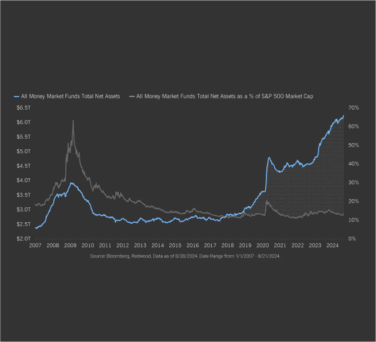
Task: Click the $3.5T left axis label
Action: [23, 195]
